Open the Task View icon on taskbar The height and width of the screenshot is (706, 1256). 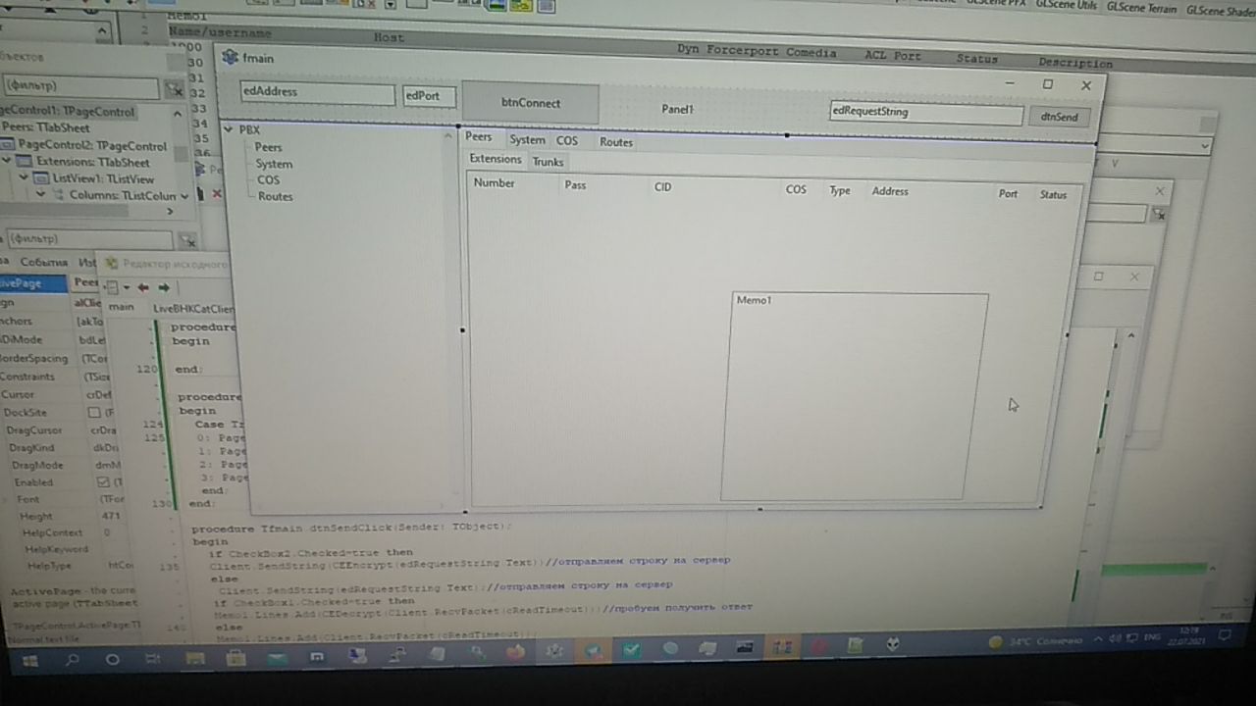point(153,659)
